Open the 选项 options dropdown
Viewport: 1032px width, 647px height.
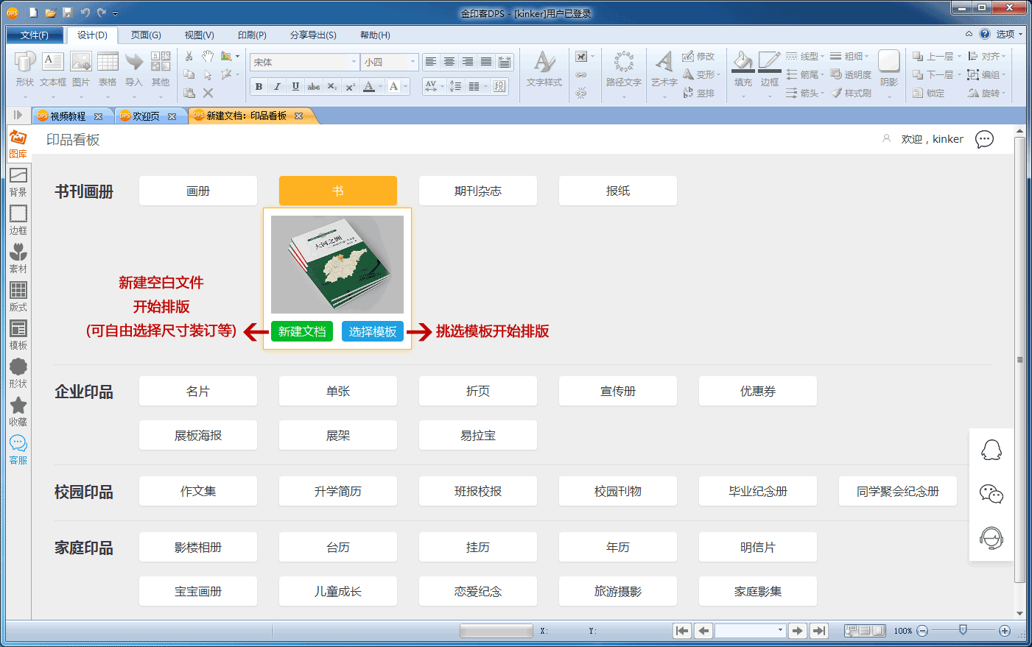1009,34
